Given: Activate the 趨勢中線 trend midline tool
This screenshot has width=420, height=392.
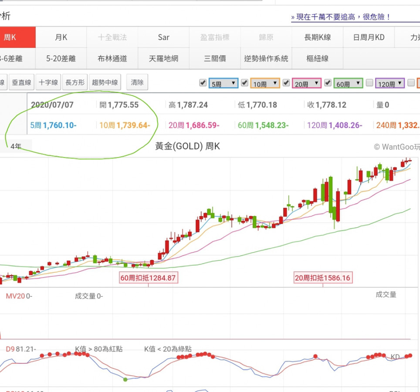Looking at the screenshot, I should 105,82.
